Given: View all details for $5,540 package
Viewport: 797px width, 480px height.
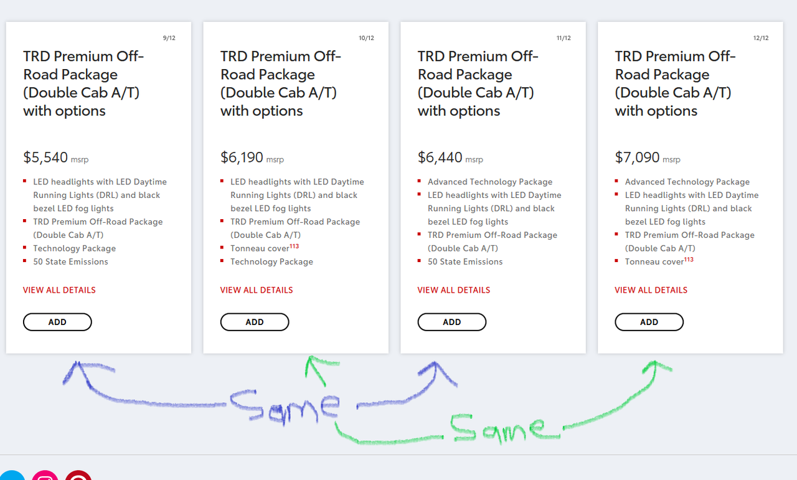Looking at the screenshot, I should (x=59, y=290).
